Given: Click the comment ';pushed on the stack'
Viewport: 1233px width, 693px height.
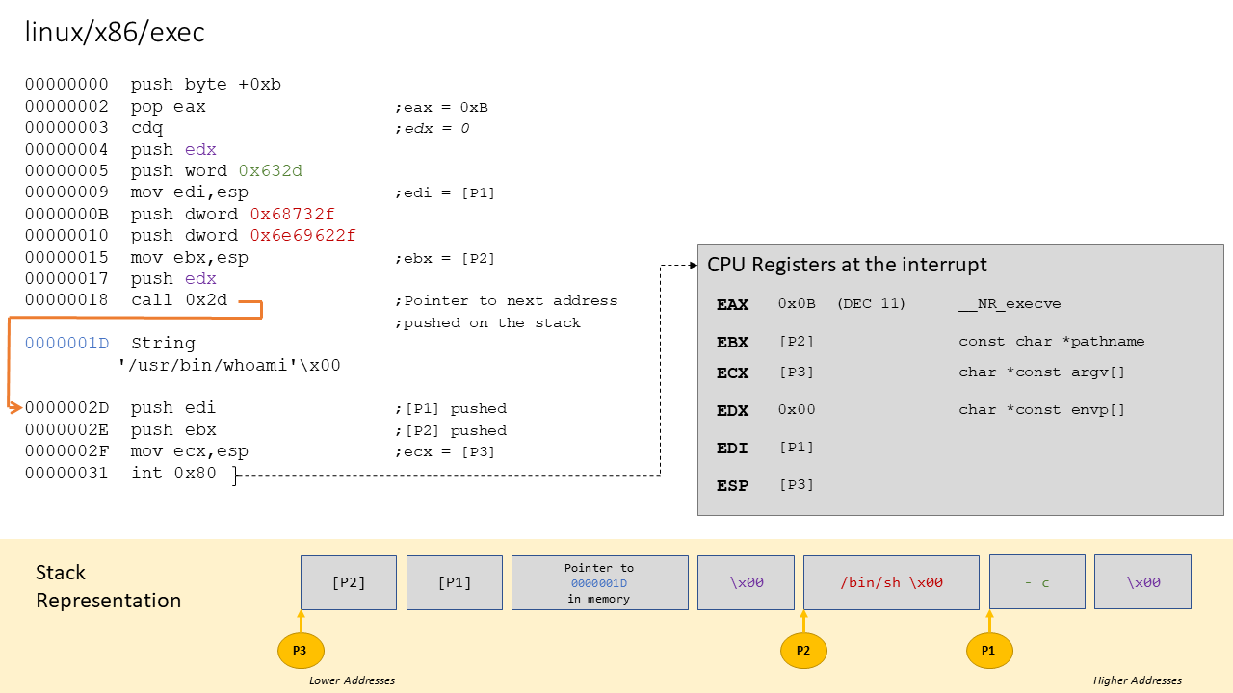Looking at the screenshot, I should 487,323.
